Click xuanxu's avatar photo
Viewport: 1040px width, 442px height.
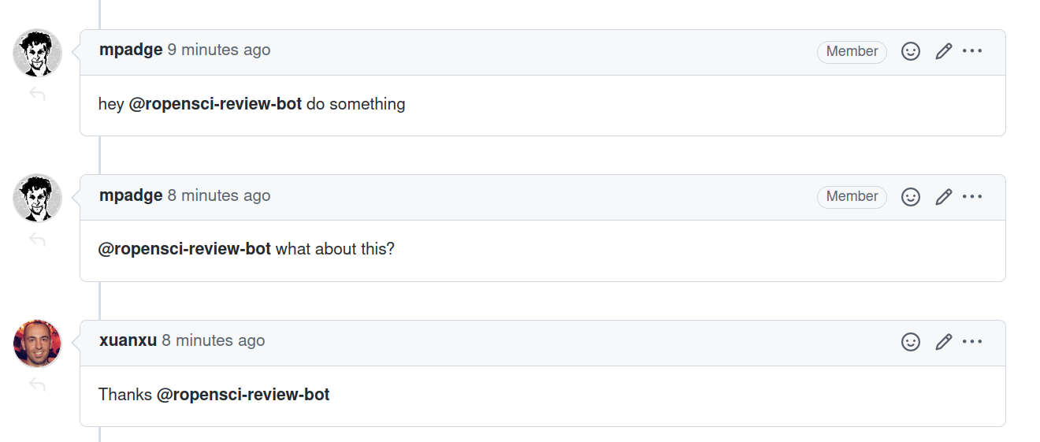[37, 344]
